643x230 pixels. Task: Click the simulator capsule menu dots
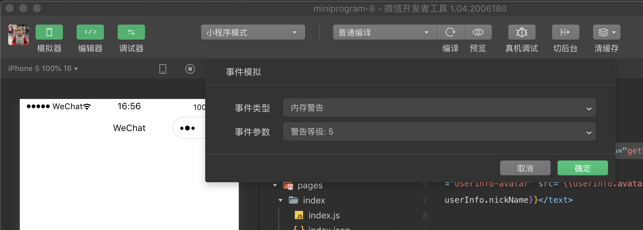(187, 128)
